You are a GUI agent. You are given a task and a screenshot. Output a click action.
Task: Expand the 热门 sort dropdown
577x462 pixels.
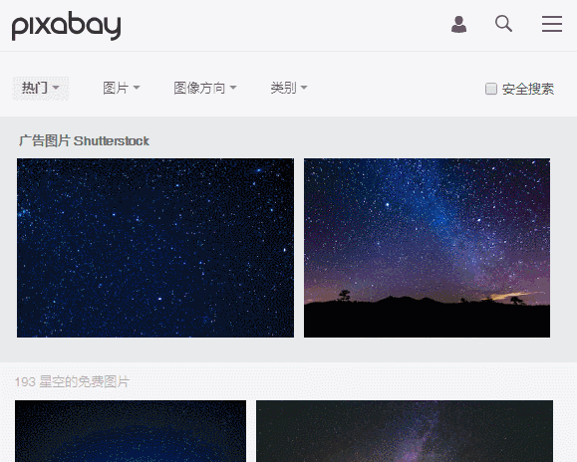point(41,89)
